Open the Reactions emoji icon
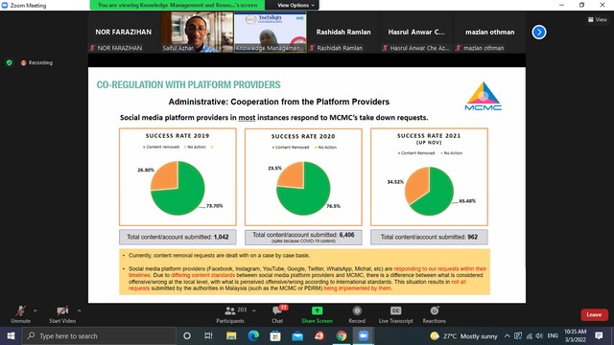The image size is (614, 345). coord(435,310)
